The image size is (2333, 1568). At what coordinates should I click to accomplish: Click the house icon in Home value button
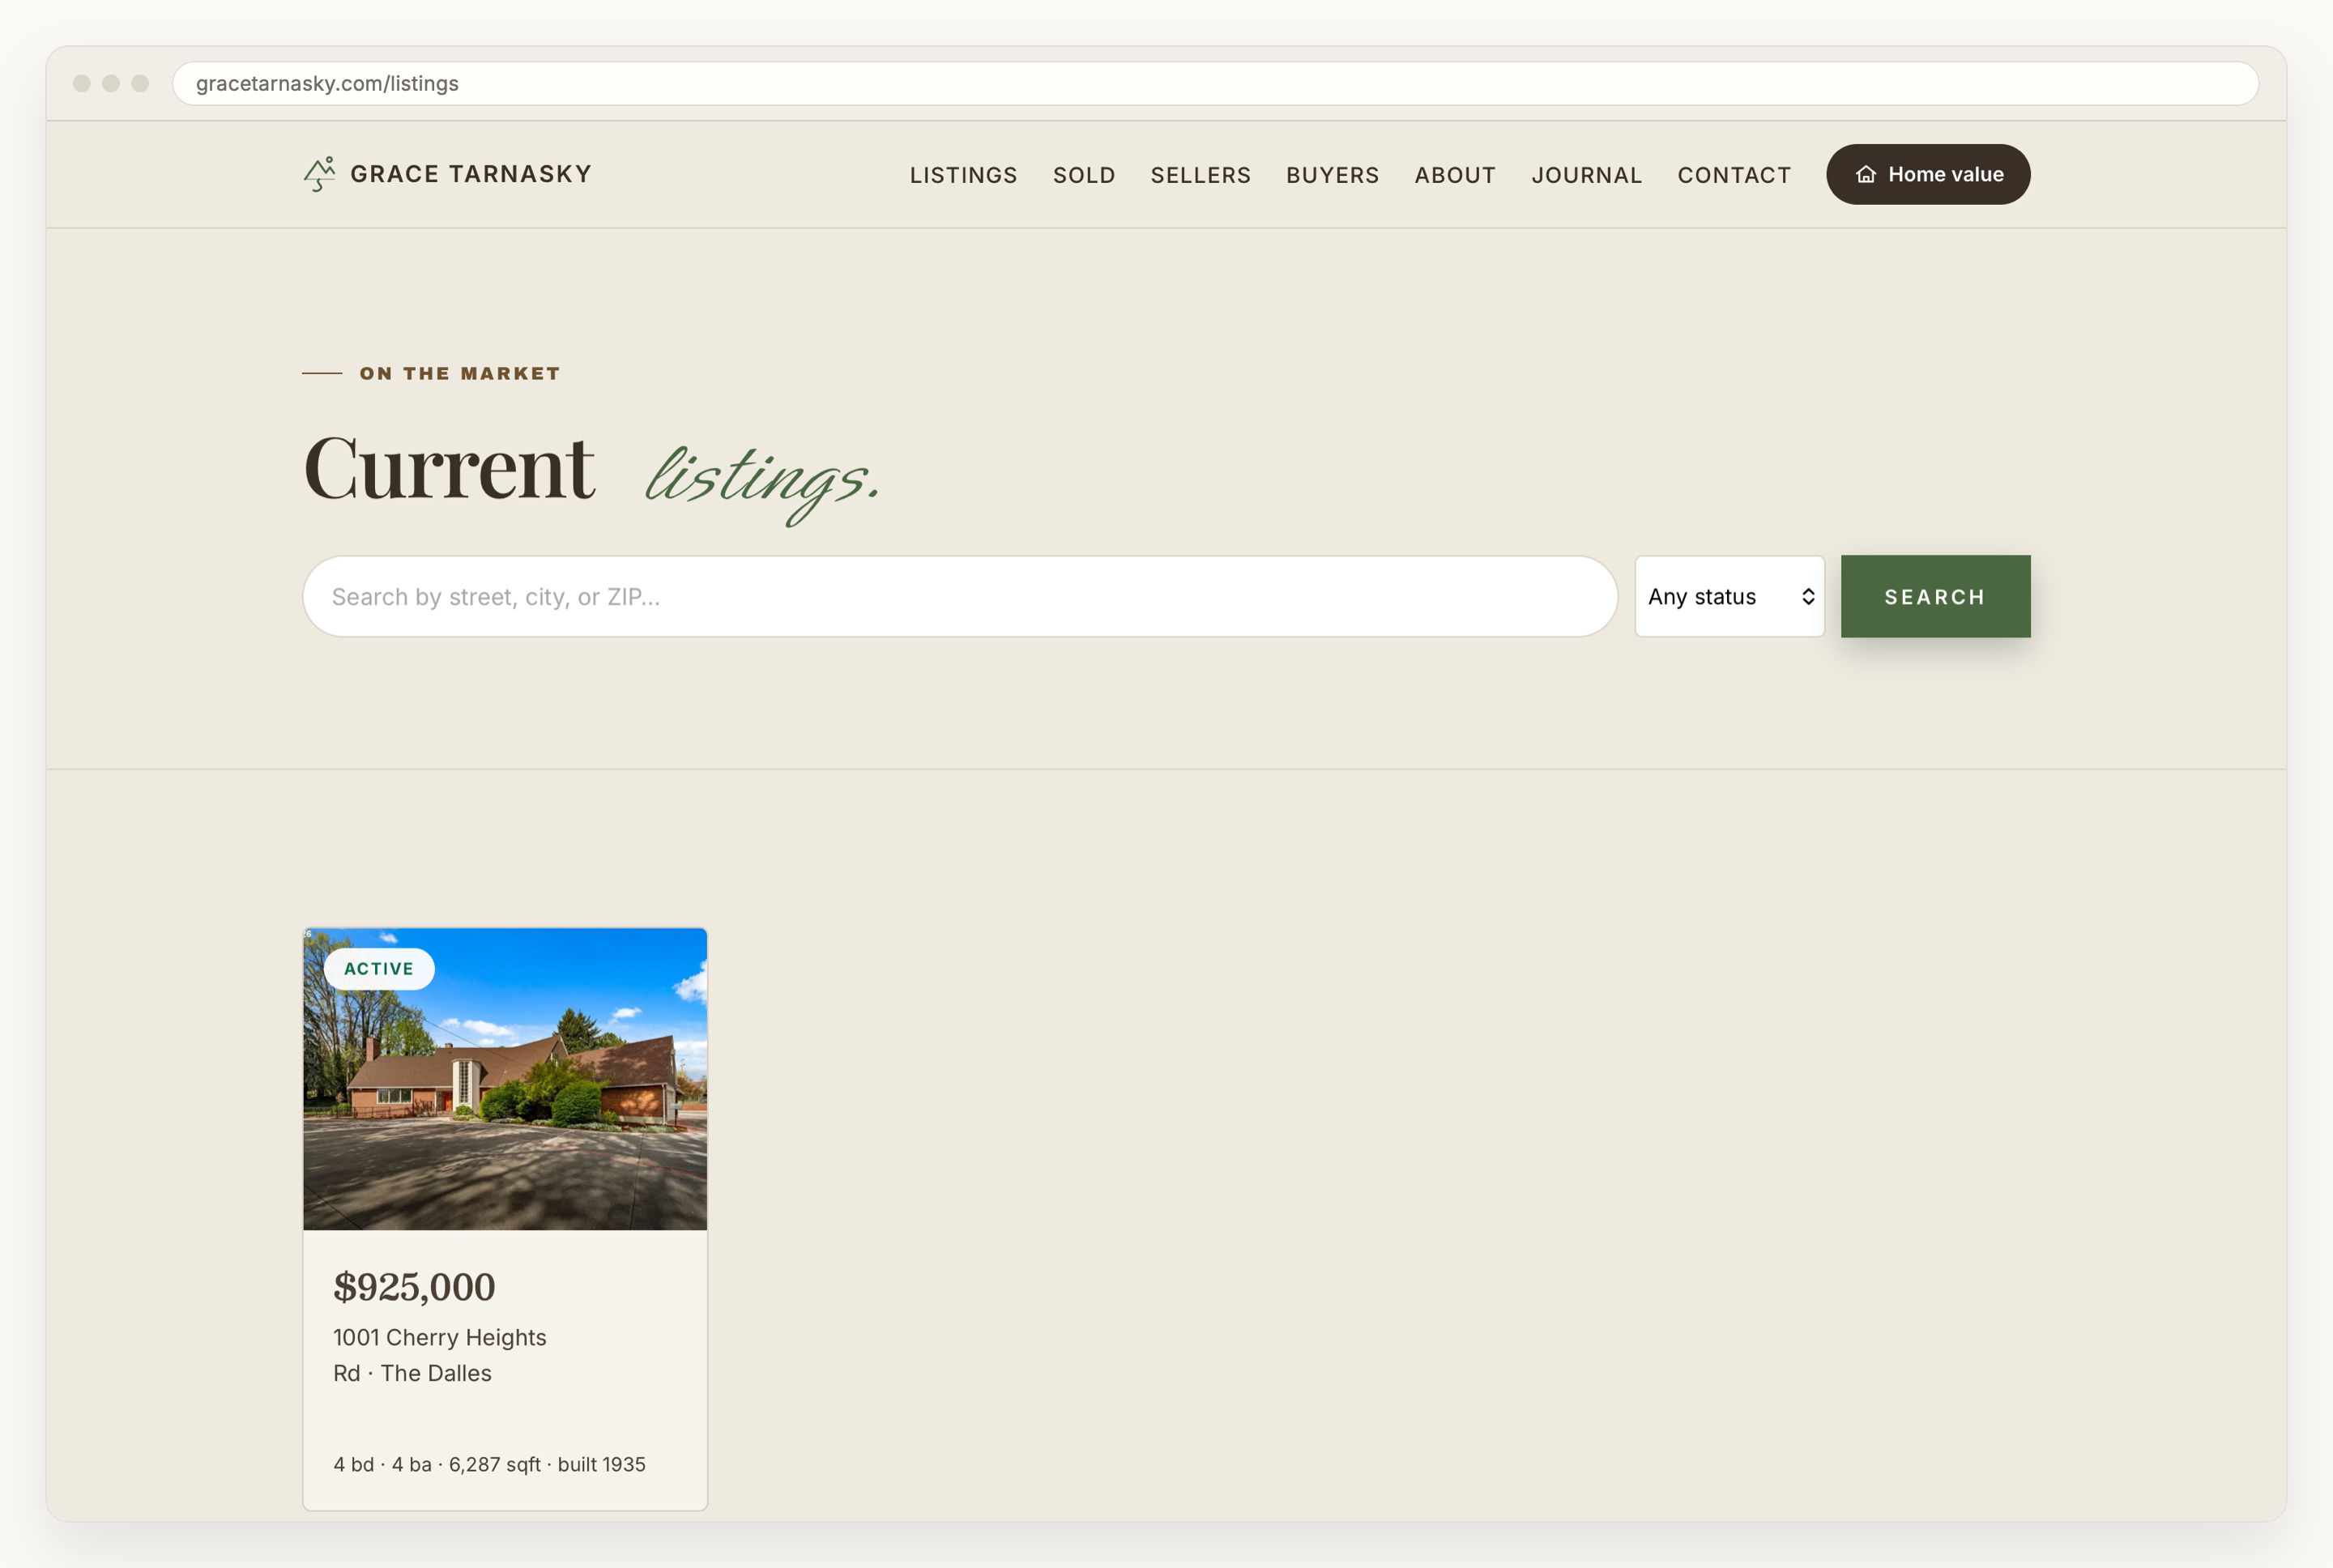[1866, 175]
